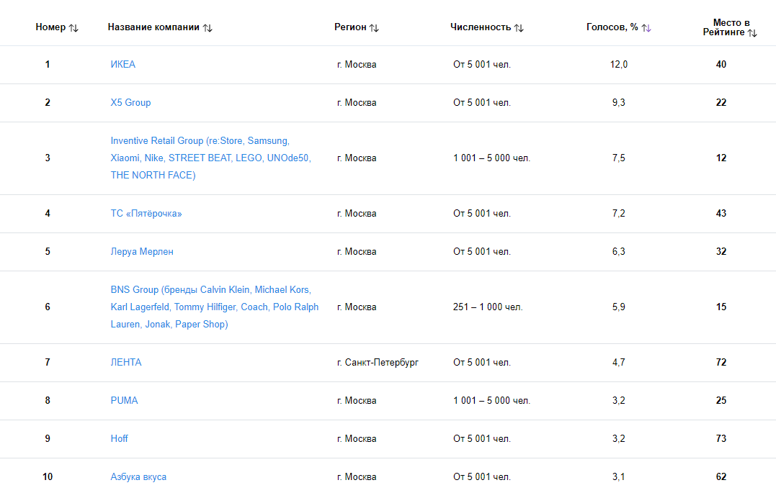Follow the ТС «Пятёрочка» link

pyautogui.click(x=146, y=213)
